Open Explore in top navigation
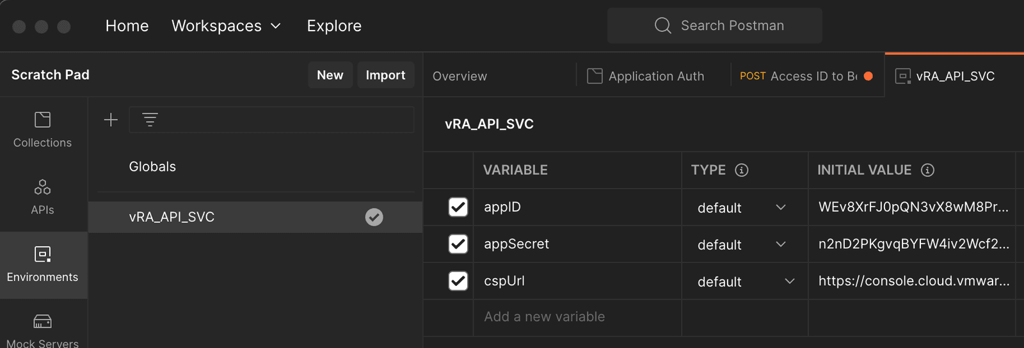Image resolution: width=1024 pixels, height=348 pixels. 334,26
